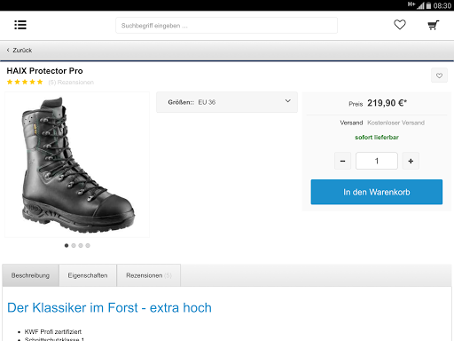Open the hamburger list menu

20,25
